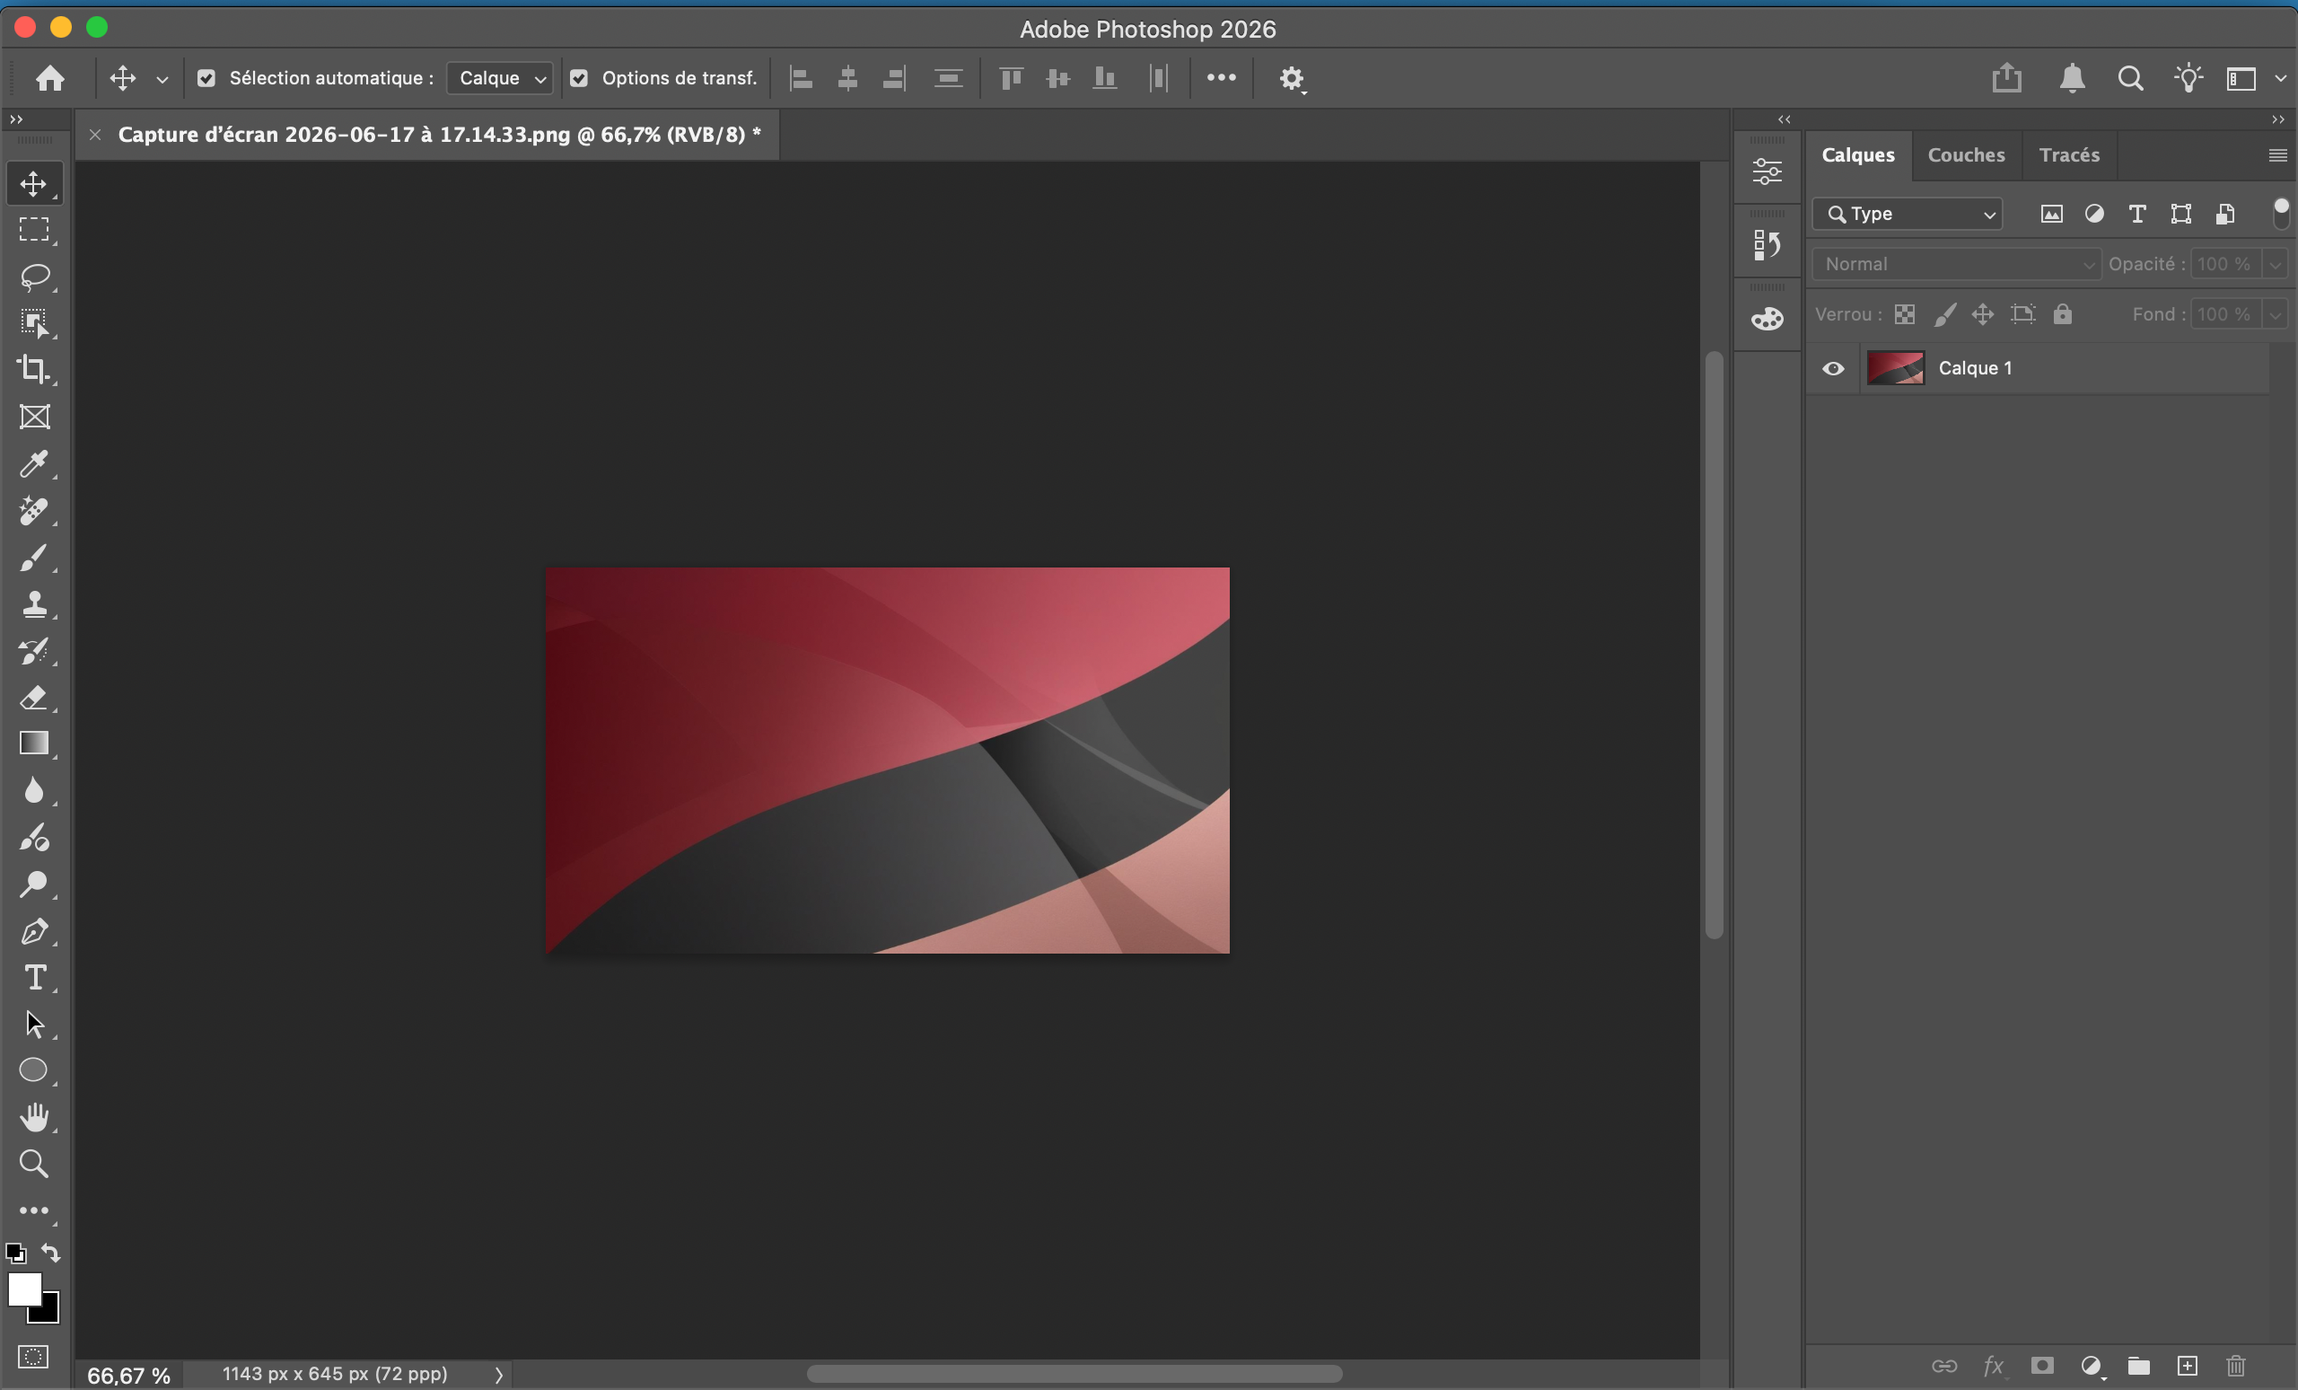Screen dimensions: 2298x1390
Task: Open the Move tool preset picker arrow
Action: tap(162, 79)
